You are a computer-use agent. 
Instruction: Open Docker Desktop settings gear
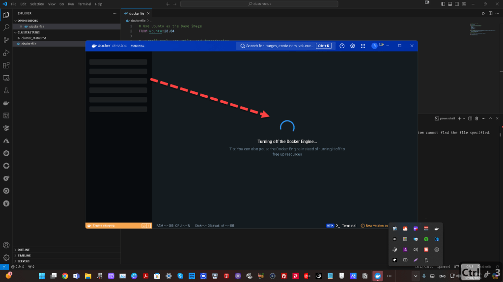pos(352,46)
